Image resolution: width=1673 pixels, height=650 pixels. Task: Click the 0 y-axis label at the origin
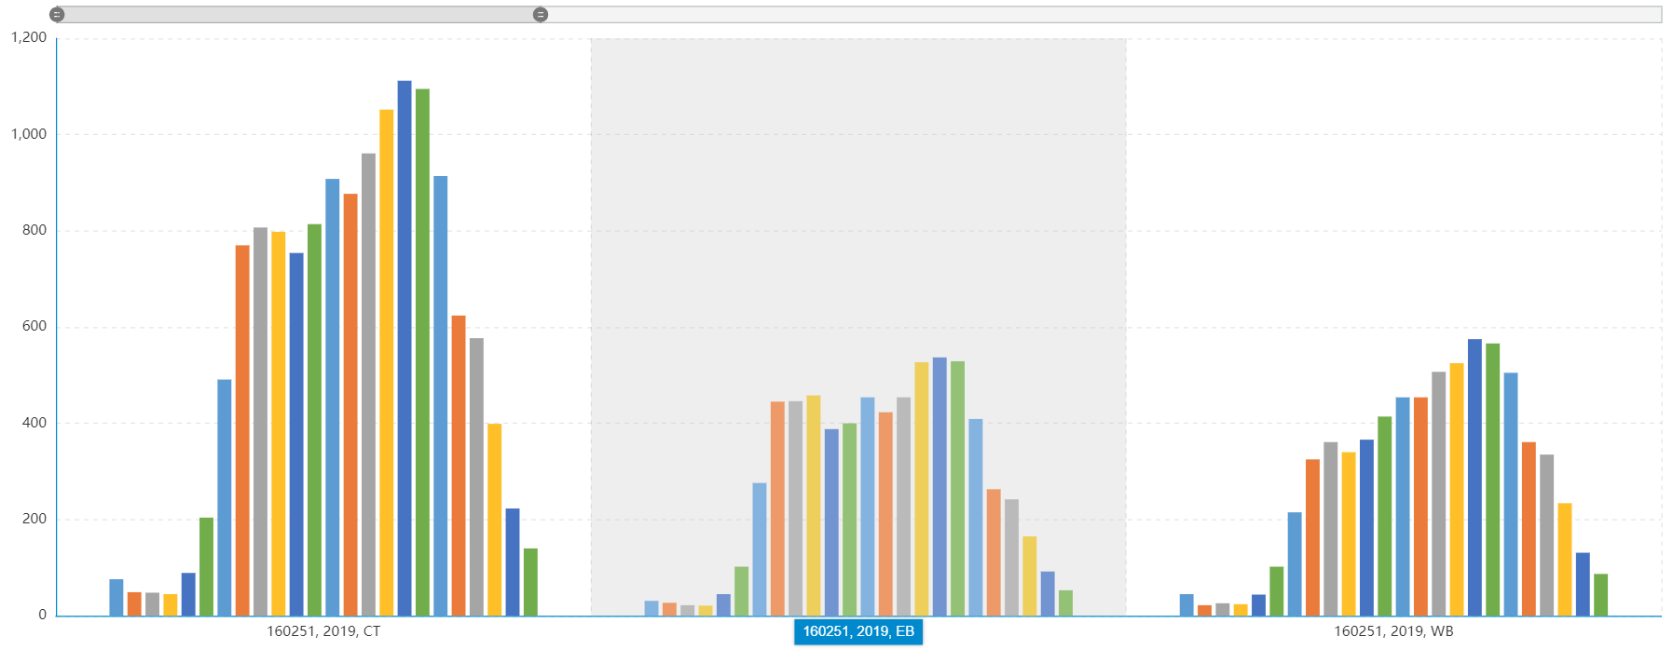point(43,615)
